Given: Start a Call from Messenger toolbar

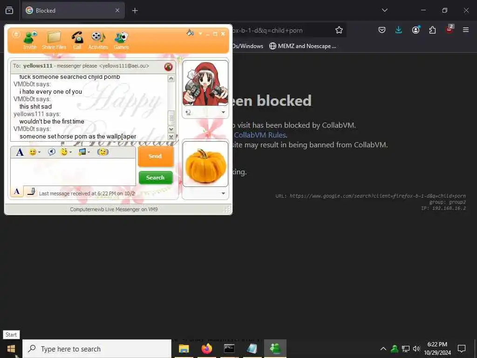Looking at the screenshot, I should pos(77,41).
